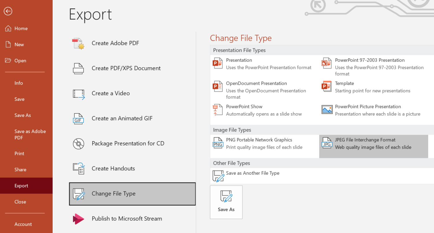Choose JPEG File Interchange Format
This screenshot has height=233, width=434.
click(x=374, y=146)
